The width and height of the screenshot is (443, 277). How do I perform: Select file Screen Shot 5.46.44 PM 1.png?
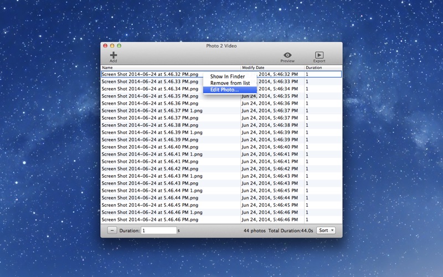click(x=152, y=191)
